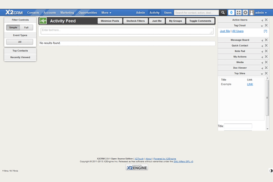Screen dimensions: 273x182
Task: Click the green Activity Feed pulse icon
Action: coord(43,21)
